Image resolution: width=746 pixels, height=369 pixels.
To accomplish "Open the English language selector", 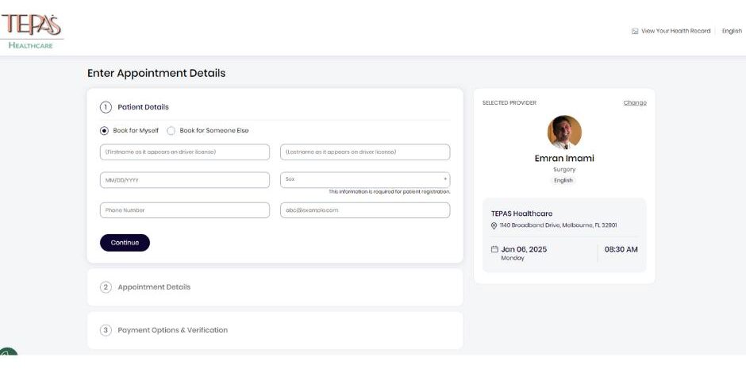I will [732, 31].
